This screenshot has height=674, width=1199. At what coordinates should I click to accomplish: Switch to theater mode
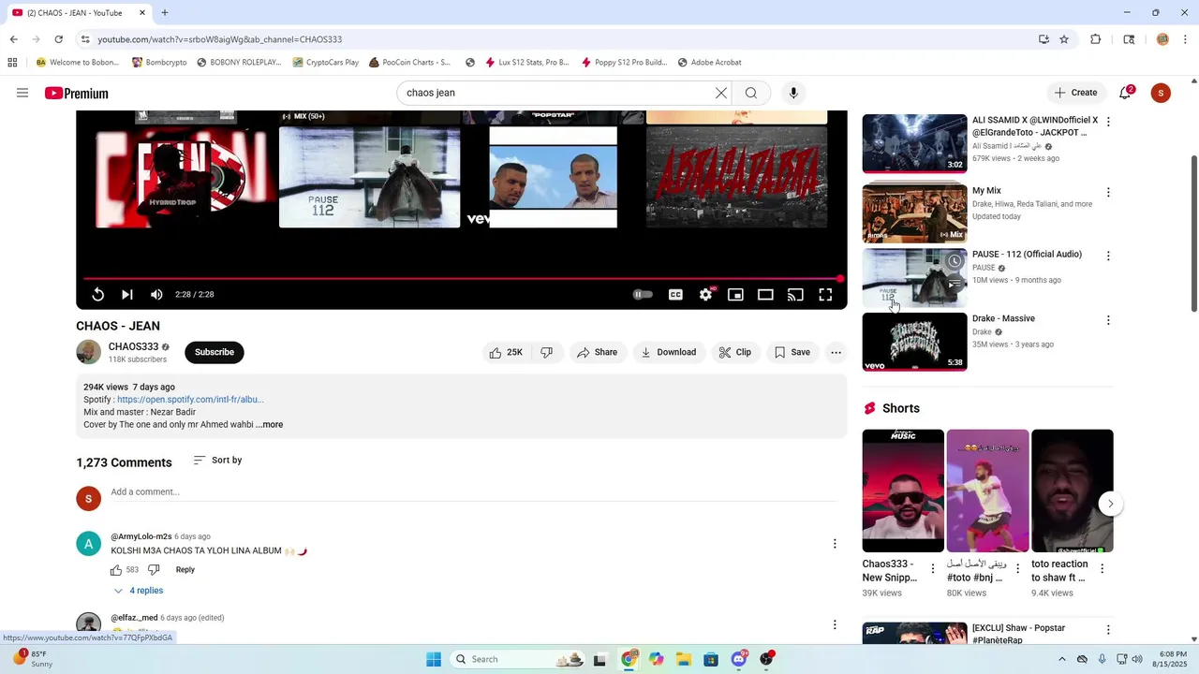click(765, 294)
